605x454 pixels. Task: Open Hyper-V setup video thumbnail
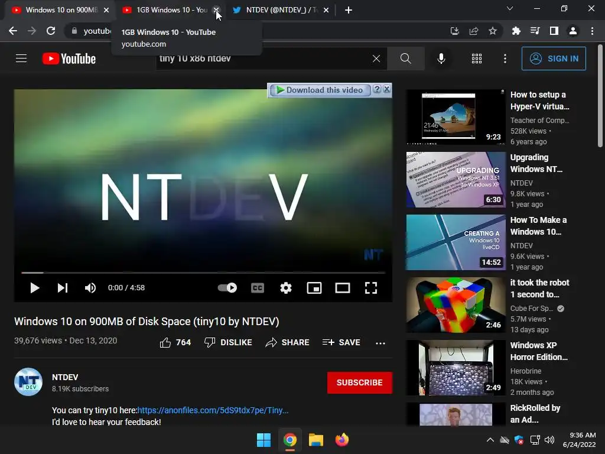(x=456, y=117)
